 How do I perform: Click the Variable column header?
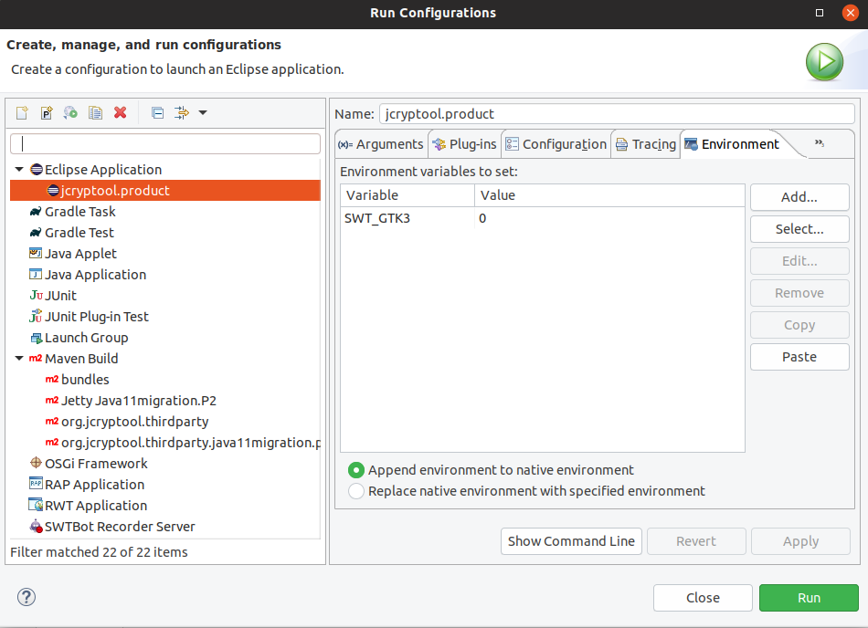408,195
